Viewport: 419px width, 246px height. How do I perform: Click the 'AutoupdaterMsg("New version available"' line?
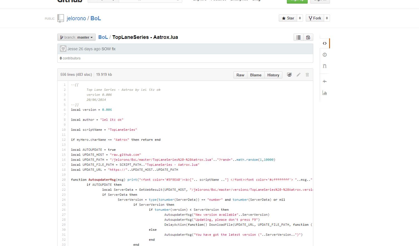pos(217,215)
